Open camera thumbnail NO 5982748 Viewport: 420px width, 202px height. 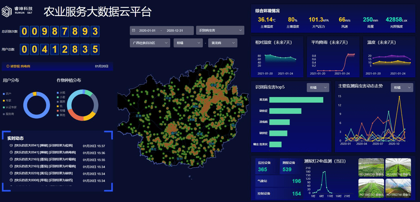(398, 188)
